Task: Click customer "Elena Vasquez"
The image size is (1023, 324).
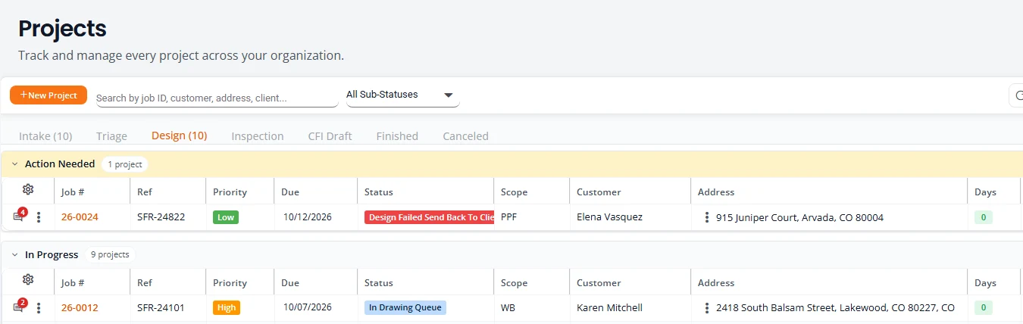Action: [609, 217]
